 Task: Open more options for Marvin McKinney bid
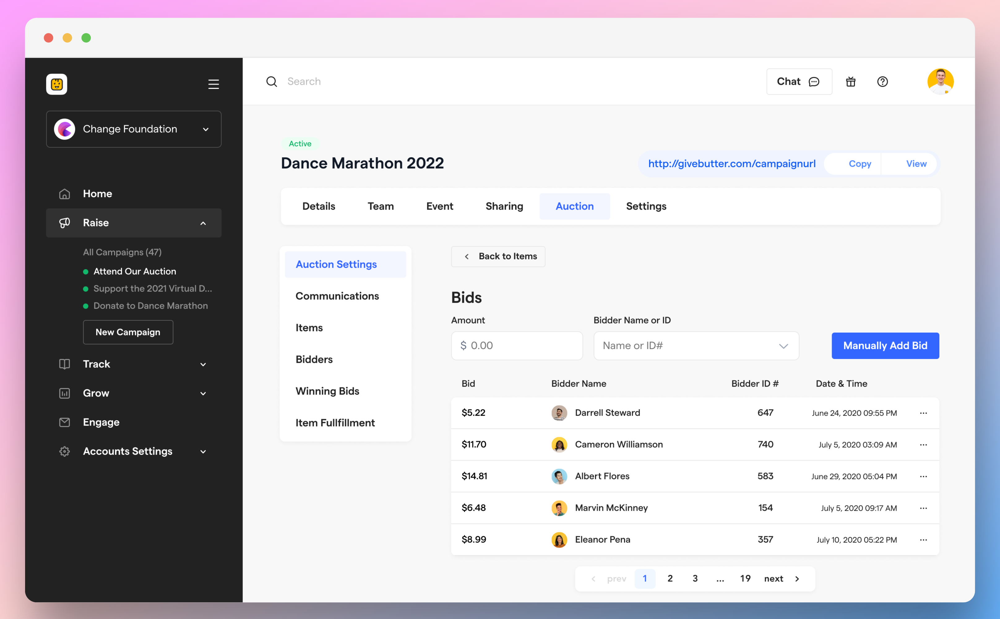[x=924, y=508]
